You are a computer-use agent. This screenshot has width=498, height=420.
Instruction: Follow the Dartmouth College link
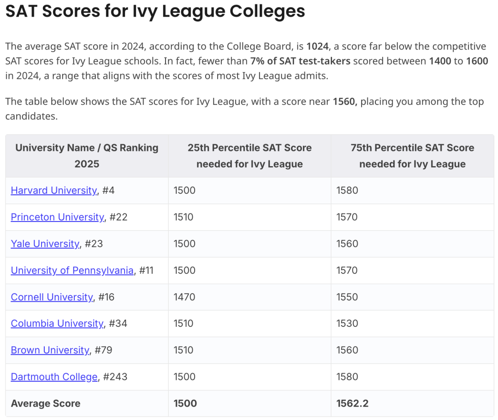(x=54, y=377)
